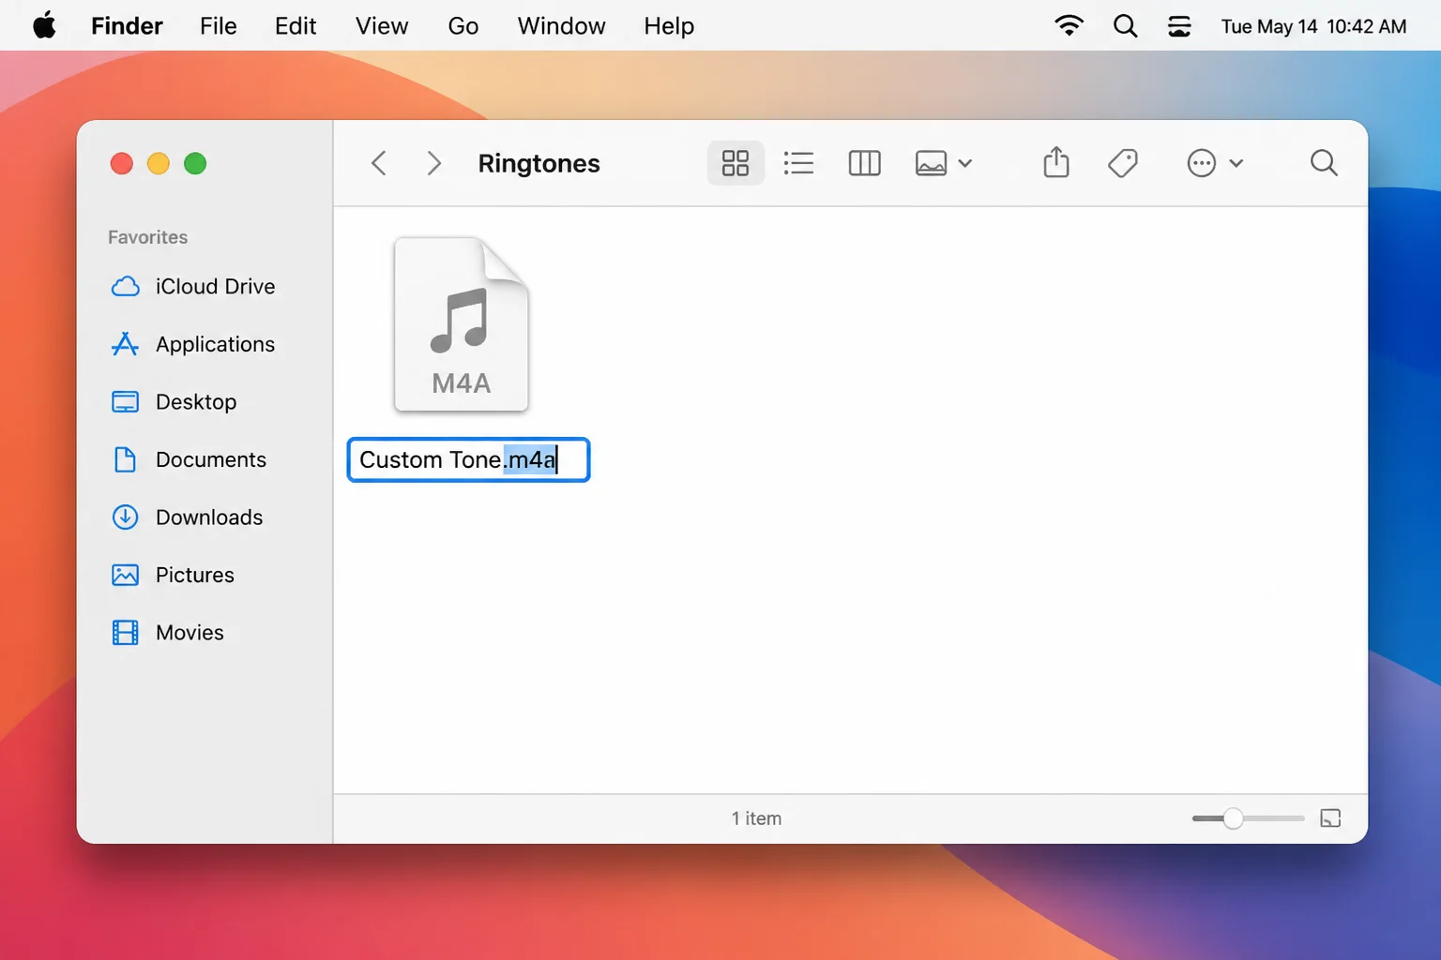1441x960 pixels.
Task: Expand the gallery view options chevron
Action: [x=965, y=163]
